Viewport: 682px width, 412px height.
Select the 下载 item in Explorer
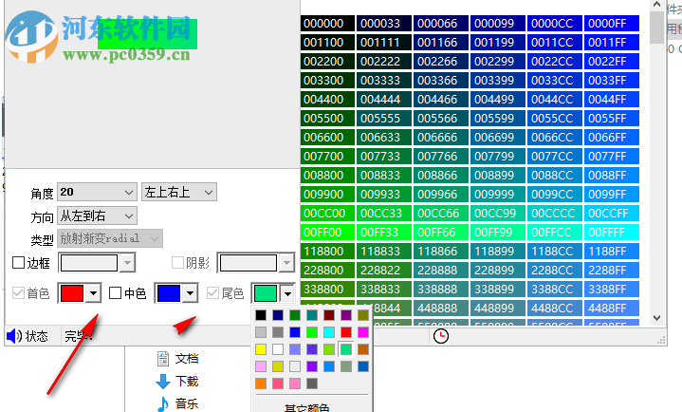[187, 382]
